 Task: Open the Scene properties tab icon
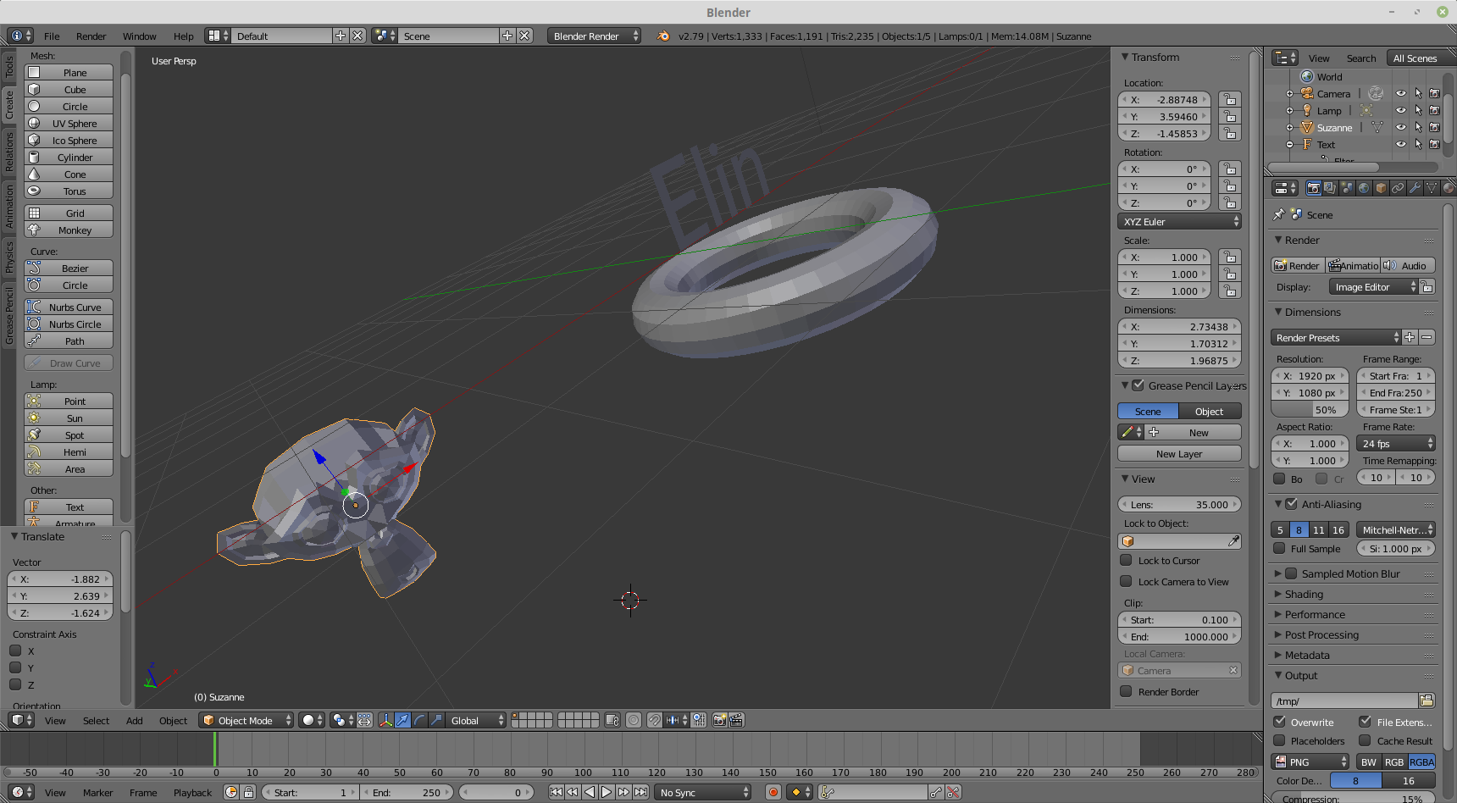[1347, 188]
